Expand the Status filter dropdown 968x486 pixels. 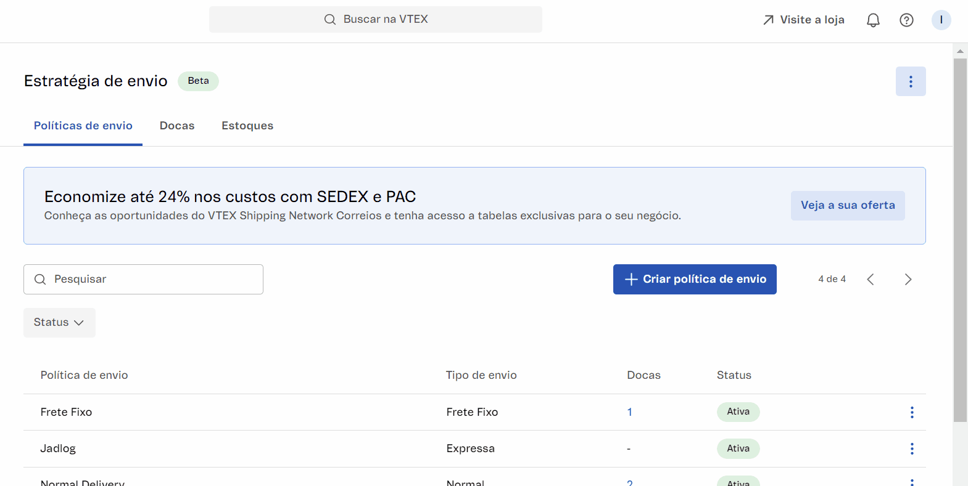pyautogui.click(x=59, y=323)
